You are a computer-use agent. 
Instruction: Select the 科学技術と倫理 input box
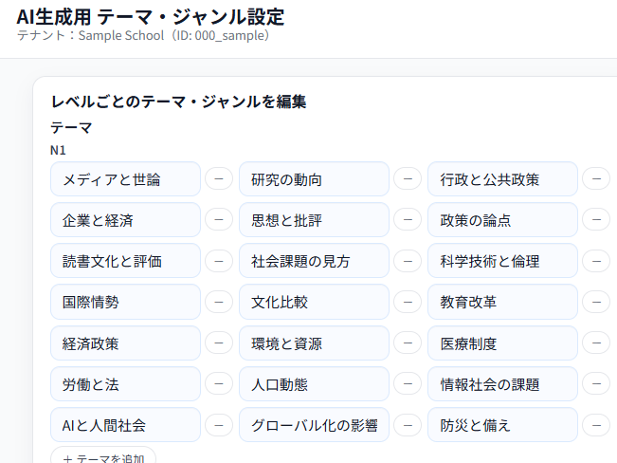(x=502, y=261)
